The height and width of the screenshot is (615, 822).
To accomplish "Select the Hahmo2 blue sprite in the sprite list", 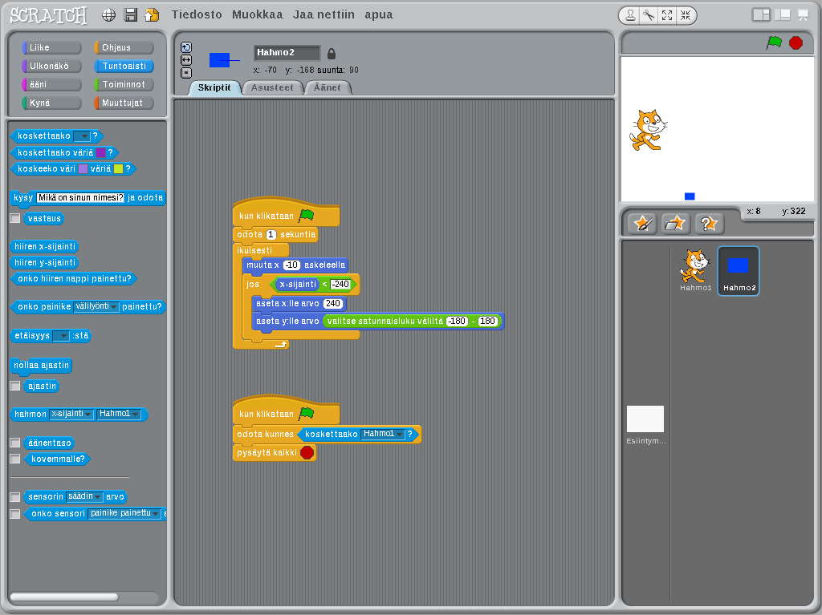I will click(739, 270).
